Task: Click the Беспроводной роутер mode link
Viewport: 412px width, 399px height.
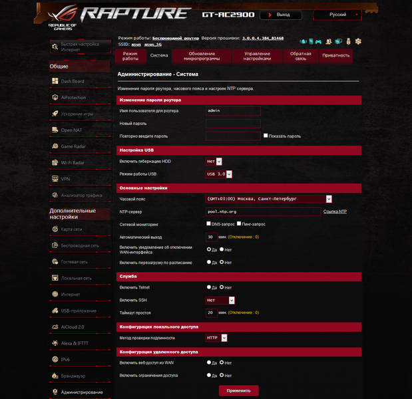Action: pos(176,38)
